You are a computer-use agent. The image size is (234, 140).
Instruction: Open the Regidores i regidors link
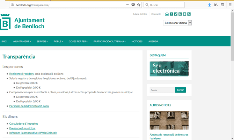point(21,74)
